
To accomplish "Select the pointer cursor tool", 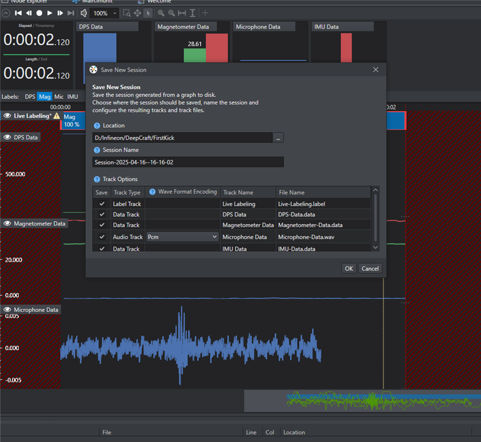I will [x=148, y=13].
